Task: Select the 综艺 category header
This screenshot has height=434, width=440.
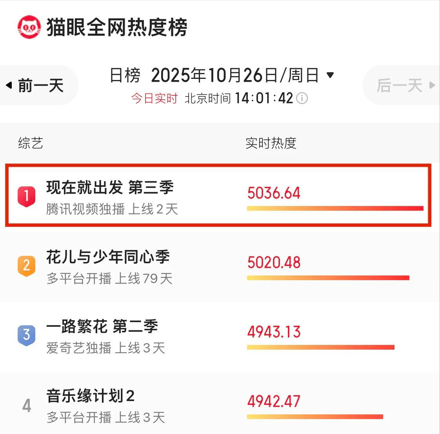Action: pyautogui.click(x=31, y=143)
